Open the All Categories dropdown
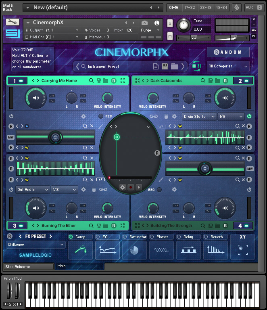Viewport: 267px width, 310px height. (228, 66)
